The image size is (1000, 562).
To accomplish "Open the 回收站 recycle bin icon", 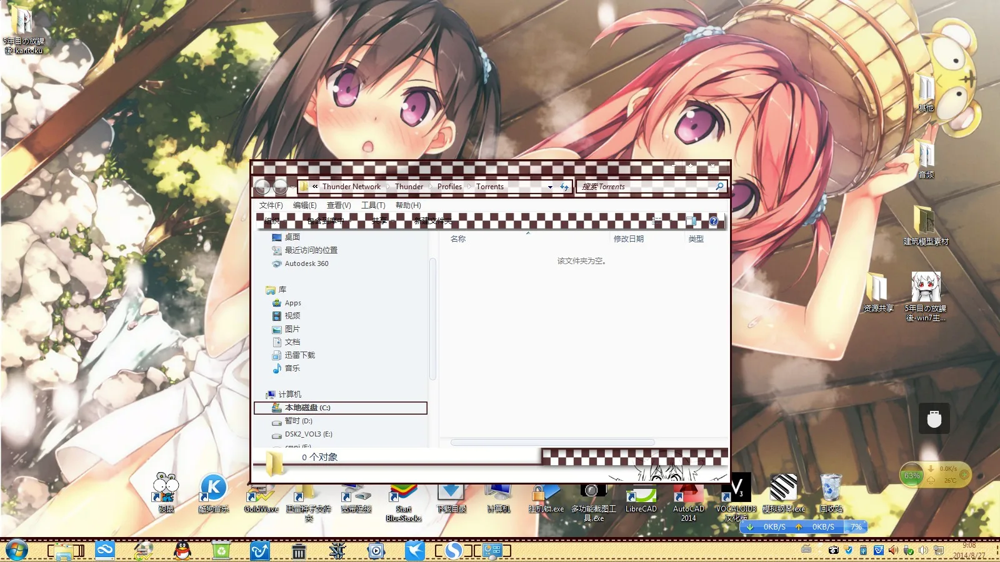I will (x=831, y=493).
